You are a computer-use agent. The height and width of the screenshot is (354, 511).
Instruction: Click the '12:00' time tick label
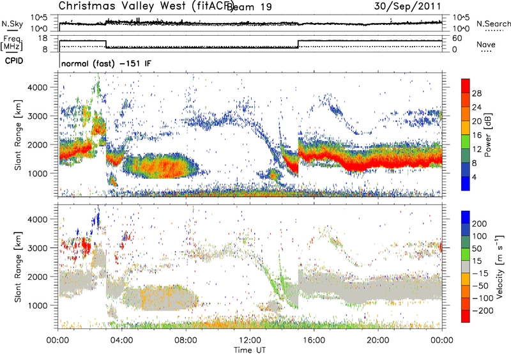(x=250, y=341)
